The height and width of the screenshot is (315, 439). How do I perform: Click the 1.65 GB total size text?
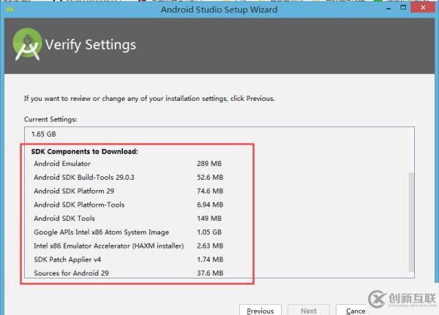pos(44,134)
